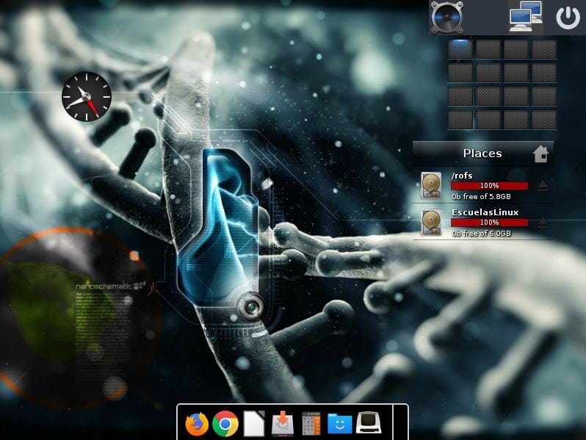Switch to pager desktop row three, column four

[544, 96]
